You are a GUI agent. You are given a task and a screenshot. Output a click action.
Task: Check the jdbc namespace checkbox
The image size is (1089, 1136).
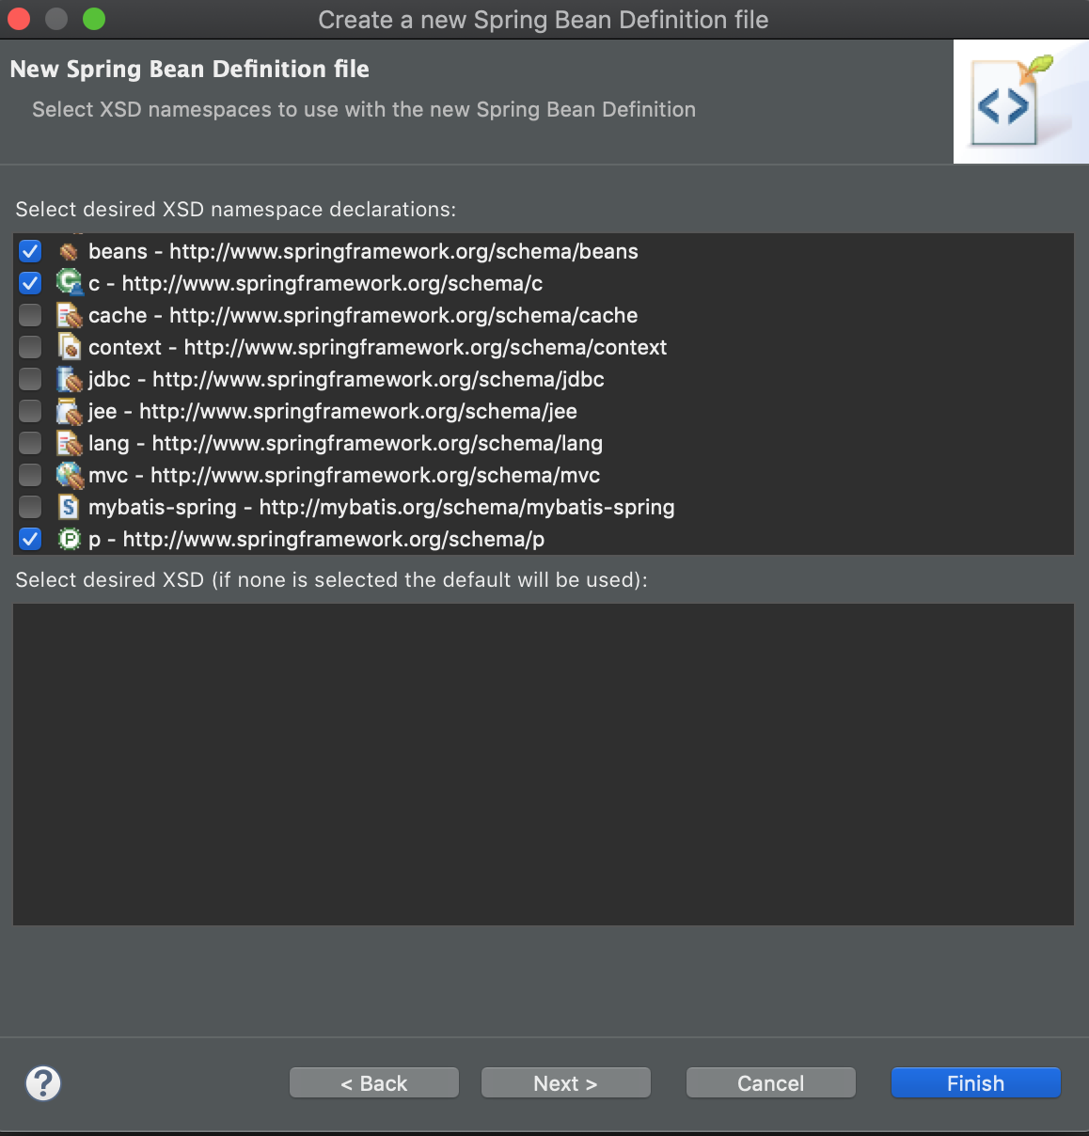[x=30, y=379]
